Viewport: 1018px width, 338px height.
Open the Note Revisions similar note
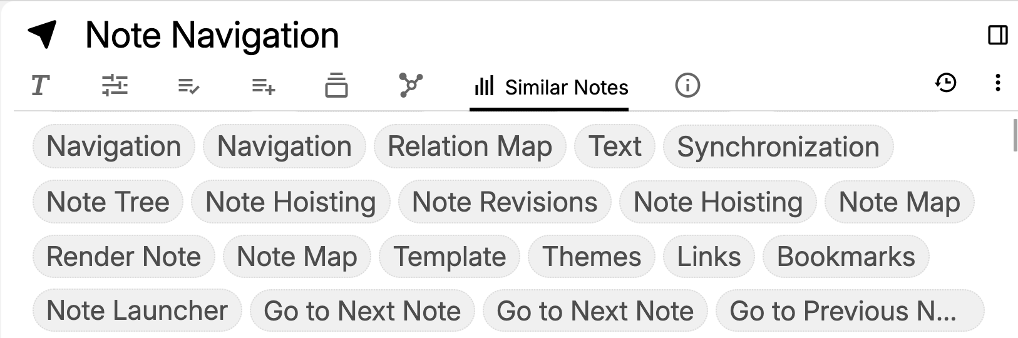(505, 202)
